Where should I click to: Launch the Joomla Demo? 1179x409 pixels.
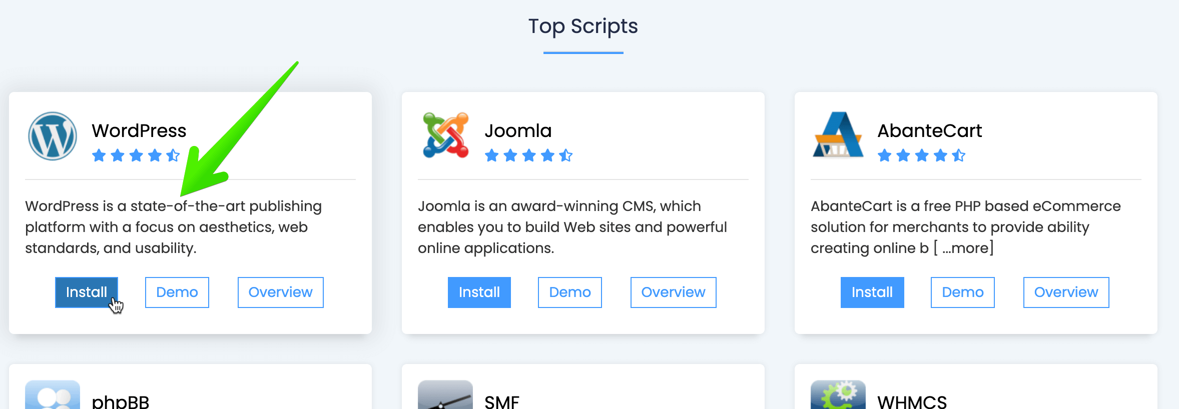569,292
